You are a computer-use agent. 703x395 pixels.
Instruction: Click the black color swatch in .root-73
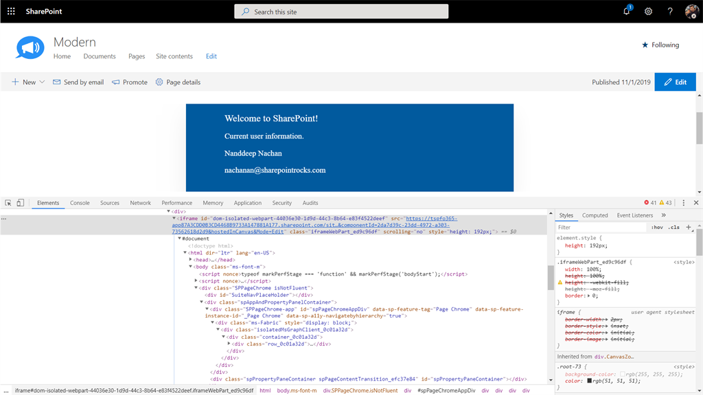click(589, 381)
